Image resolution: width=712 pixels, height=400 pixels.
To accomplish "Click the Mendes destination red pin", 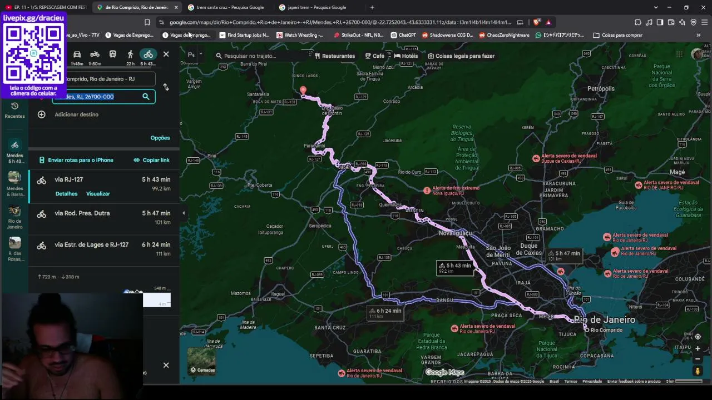I will tap(303, 90).
